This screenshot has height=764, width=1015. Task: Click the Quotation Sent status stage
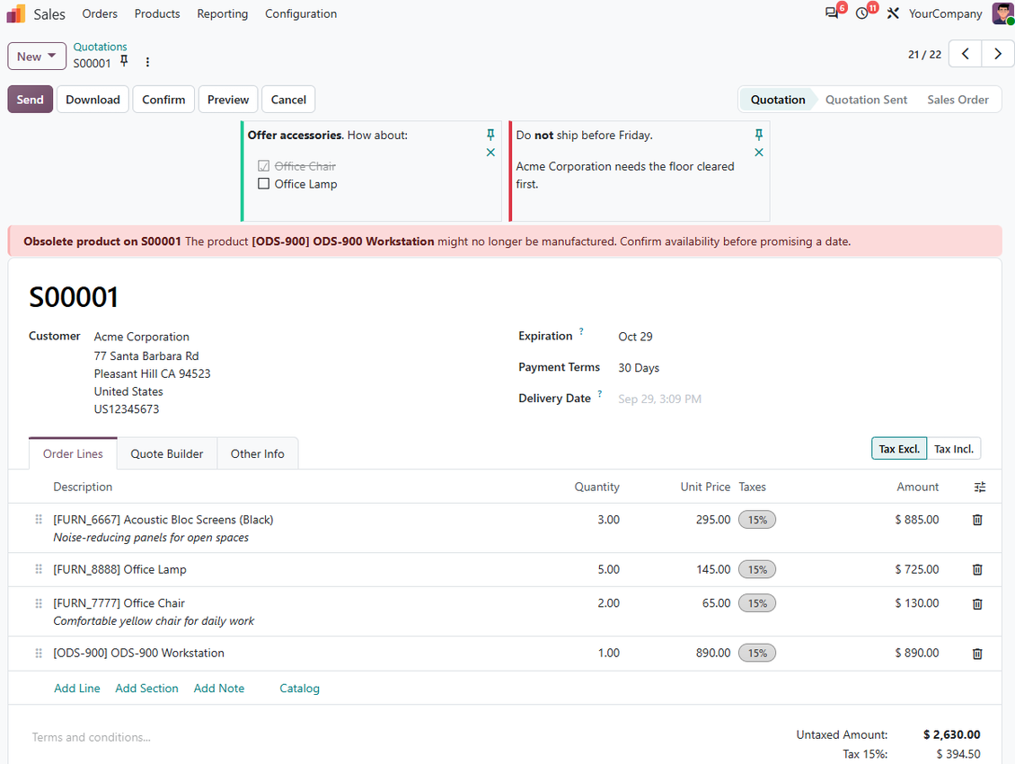pyautogui.click(x=866, y=100)
